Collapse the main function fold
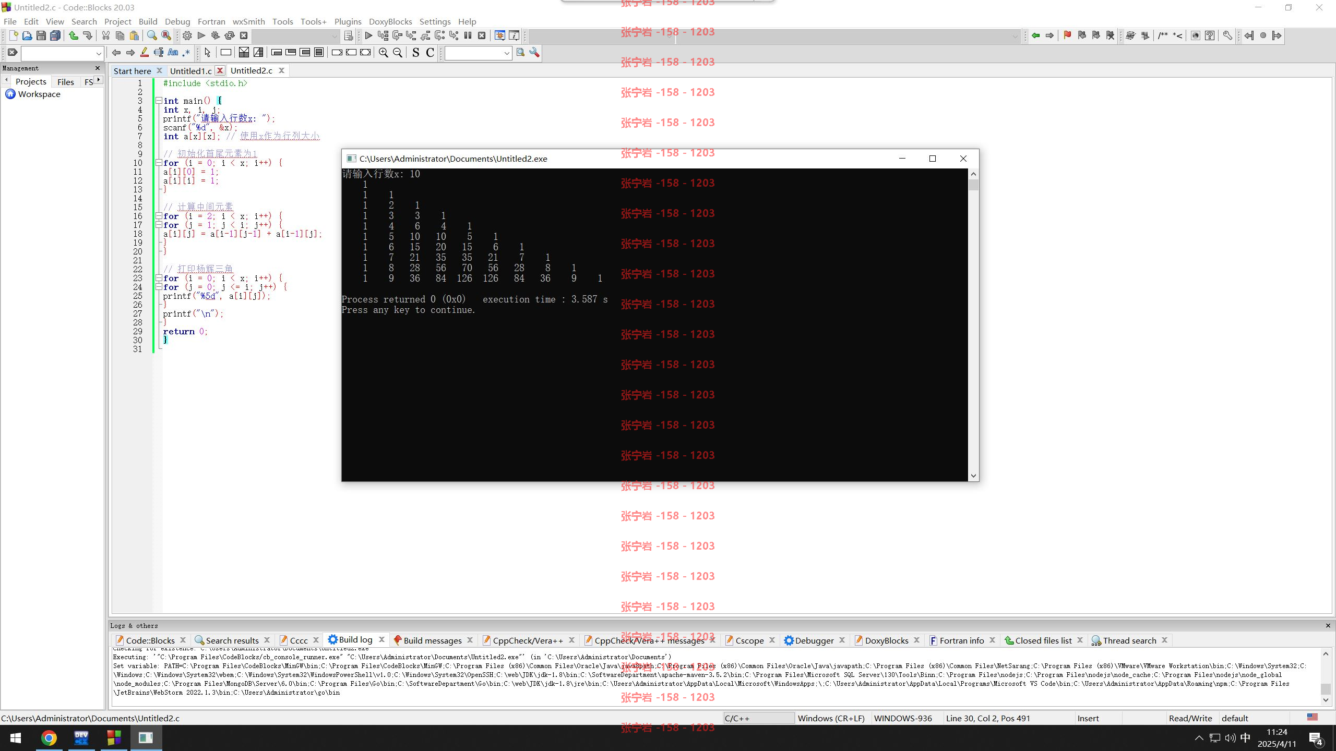1336x751 pixels. tap(159, 101)
